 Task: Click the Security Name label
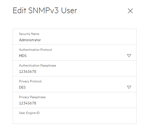[x=29, y=34]
